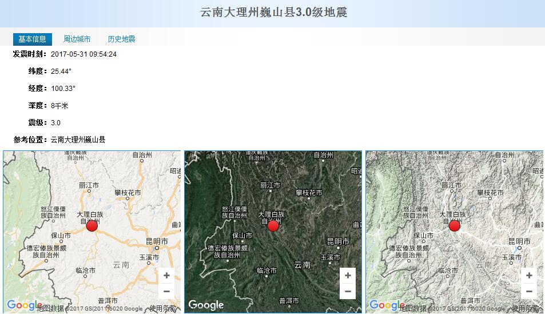The image size is (545, 314).
Task: Zoom in on the right terrain map
Action: click(x=529, y=276)
